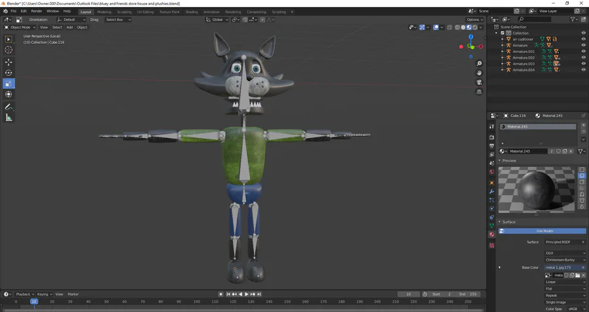Select the Rotate tool
Screen dimensions: 589x312
click(9, 73)
